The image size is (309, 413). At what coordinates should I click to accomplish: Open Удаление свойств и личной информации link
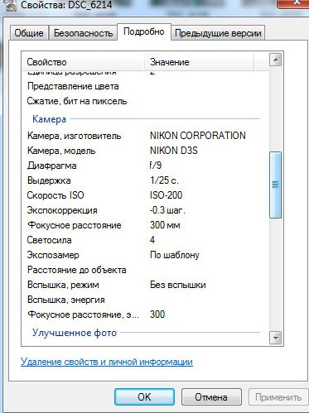click(x=107, y=362)
